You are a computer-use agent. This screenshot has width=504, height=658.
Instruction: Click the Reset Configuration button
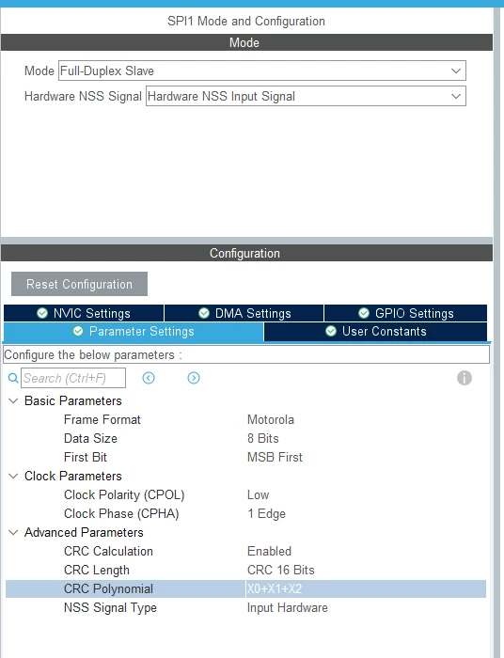pos(79,284)
